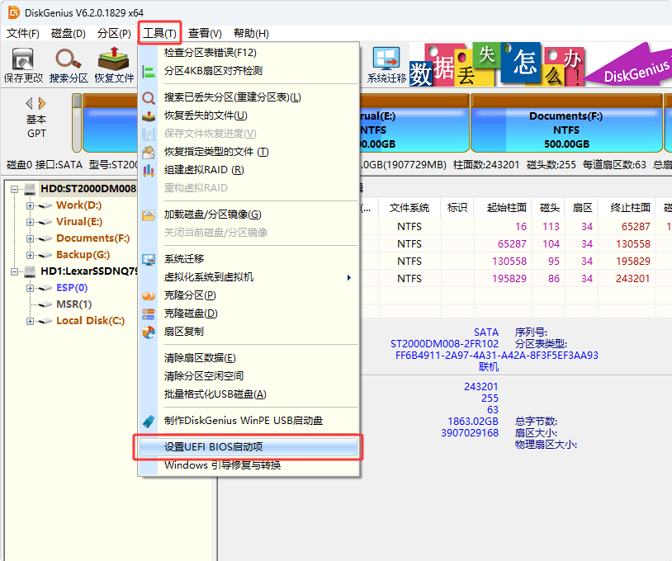Collapse the HD1:LexarSSD tree node
The image size is (672, 561).
(x=15, y=271)
